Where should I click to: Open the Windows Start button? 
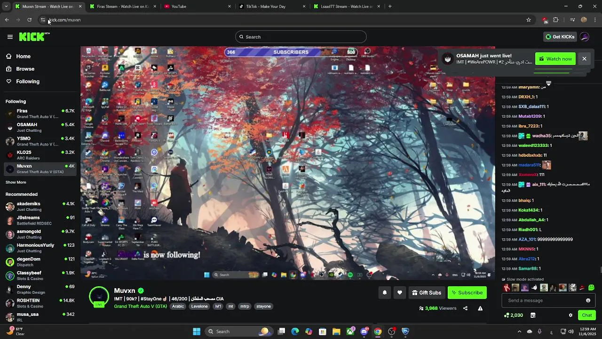coord(197,331)
